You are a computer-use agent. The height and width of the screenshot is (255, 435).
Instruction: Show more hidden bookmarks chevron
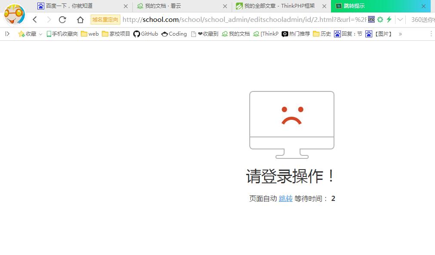pos(400,34)
